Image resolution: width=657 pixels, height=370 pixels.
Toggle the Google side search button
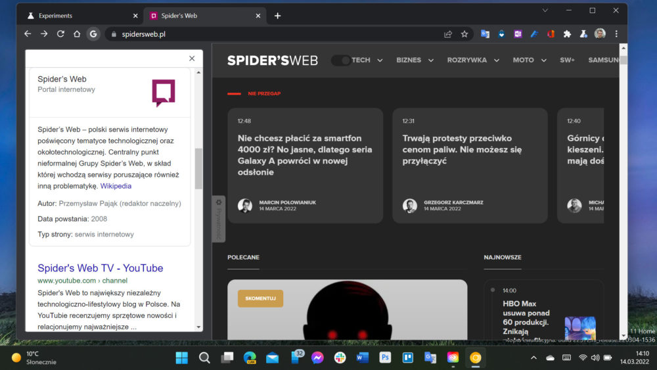(93, 34)
